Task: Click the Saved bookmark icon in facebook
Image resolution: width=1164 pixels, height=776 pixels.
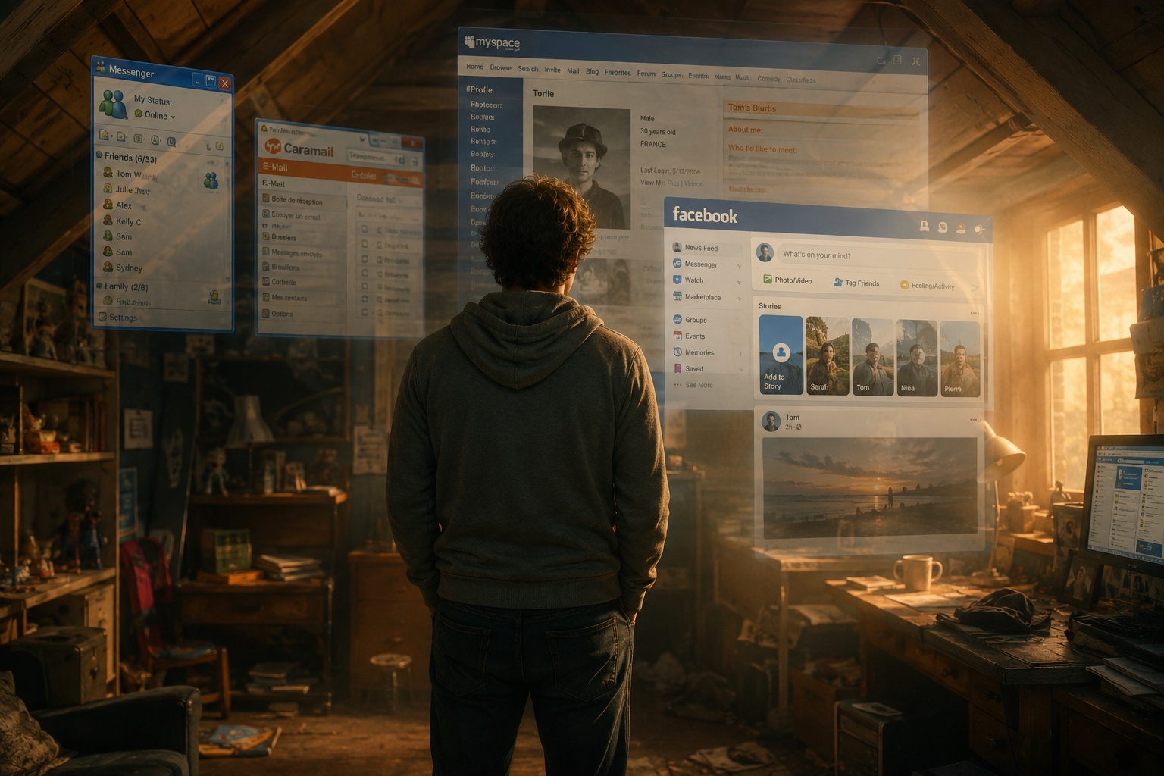Action: 677,368
